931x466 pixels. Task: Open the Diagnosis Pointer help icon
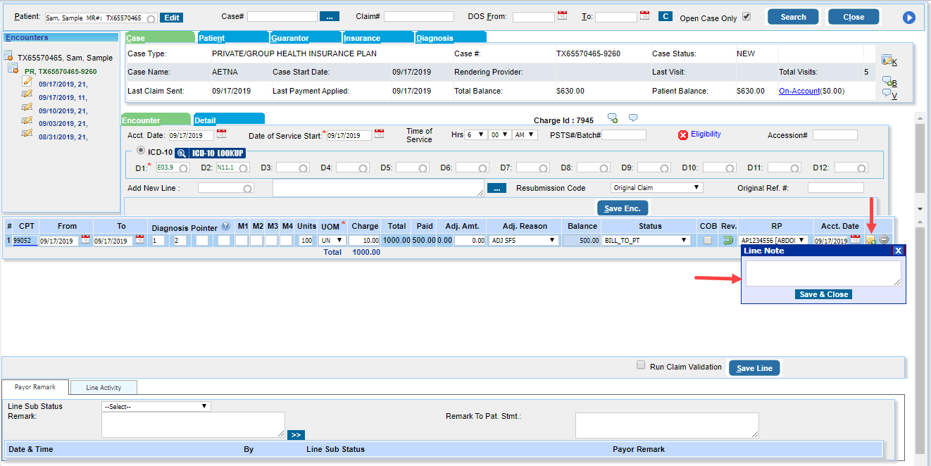tap(225, 226)
